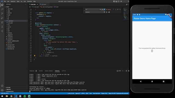Toggle replace row with find widget arrow
Image resolution: width=175 pixels, height=98 pixels.
coord(84,11)
